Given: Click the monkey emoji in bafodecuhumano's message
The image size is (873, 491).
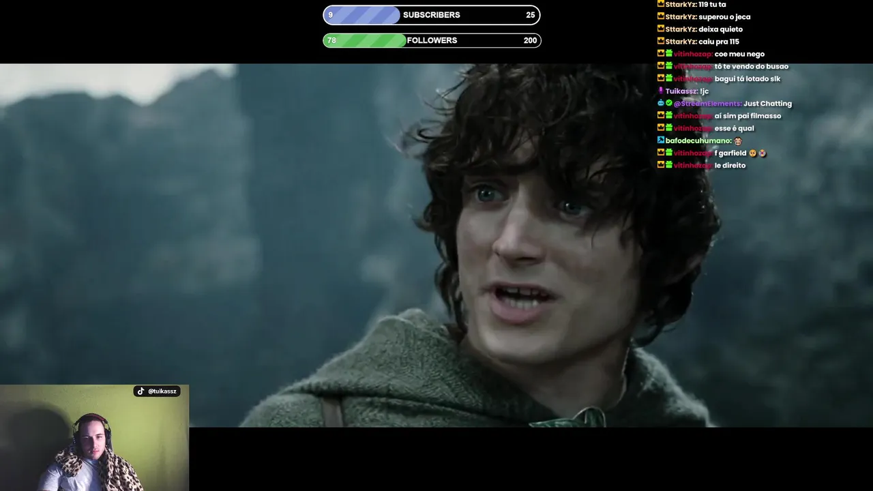Looking at the screenshot, I should point(738,140).
